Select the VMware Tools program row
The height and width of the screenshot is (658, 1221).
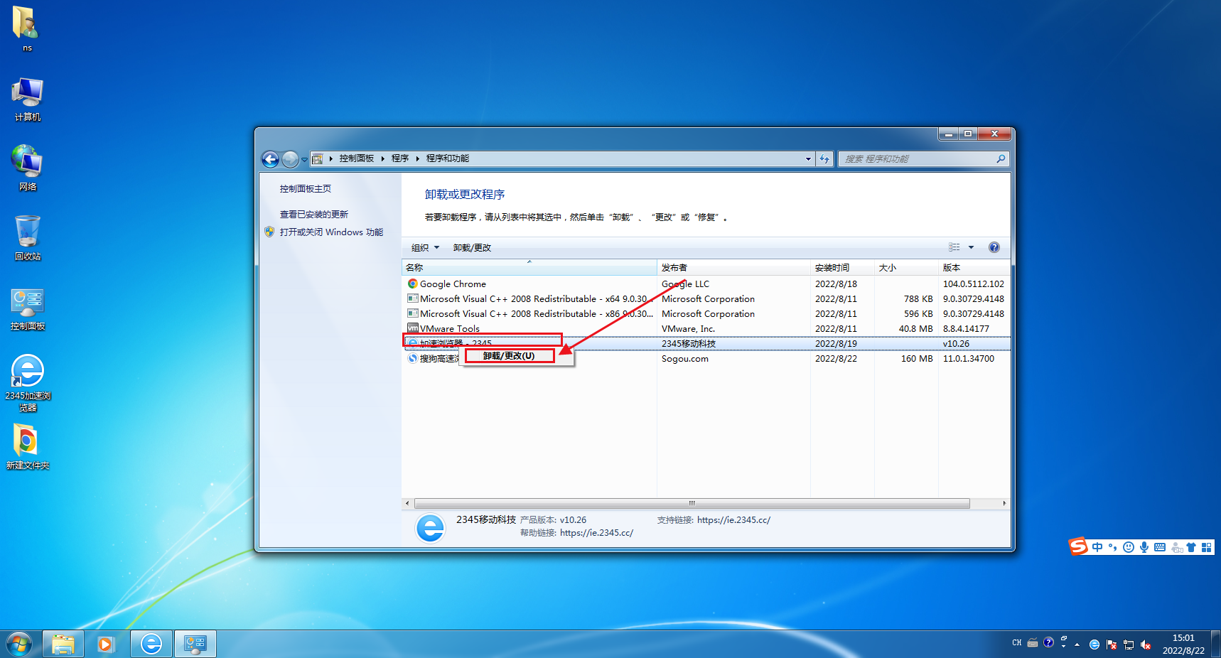pyautogui.click(x=706, y=329)
